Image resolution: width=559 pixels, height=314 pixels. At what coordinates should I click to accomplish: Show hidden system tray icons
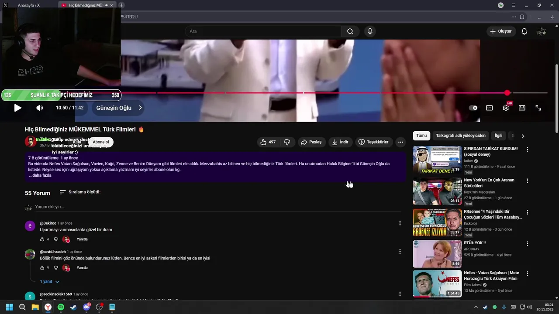[x=476, y=307]
